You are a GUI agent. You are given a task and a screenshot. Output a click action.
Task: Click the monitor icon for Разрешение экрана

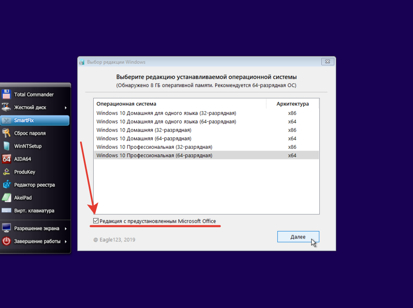(6, 228)
